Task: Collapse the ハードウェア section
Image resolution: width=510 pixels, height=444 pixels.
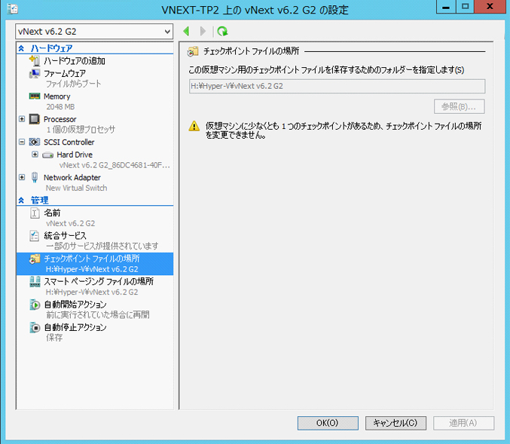Action: point(21,48)
